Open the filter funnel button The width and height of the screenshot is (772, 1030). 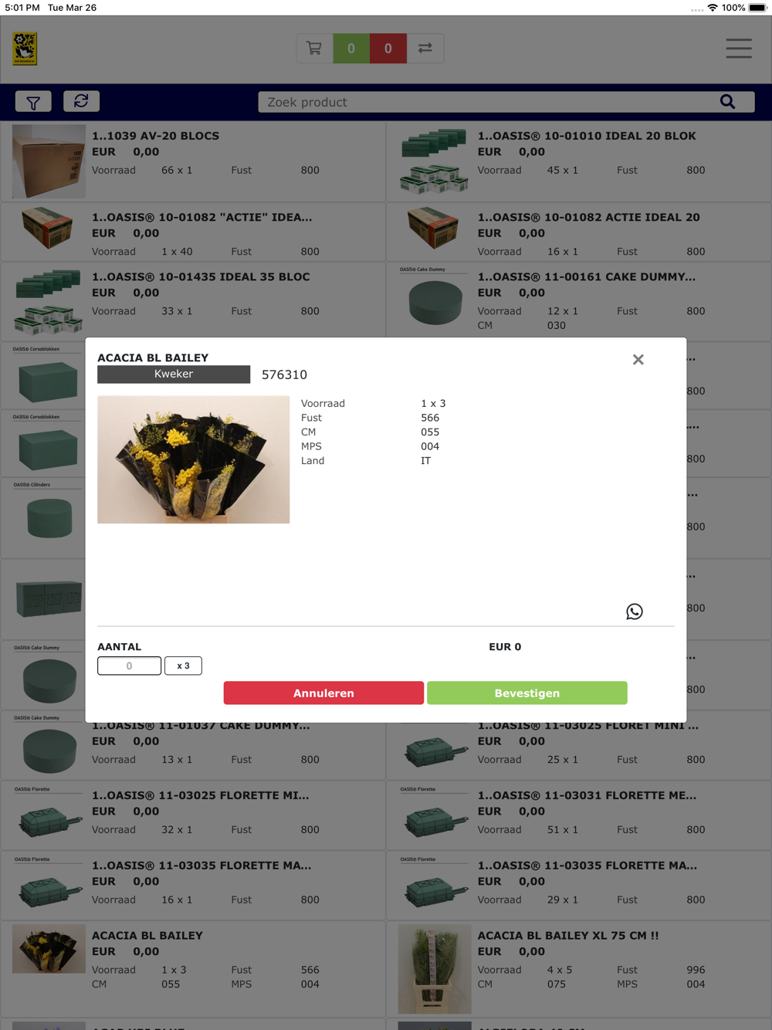click(34, 102)
